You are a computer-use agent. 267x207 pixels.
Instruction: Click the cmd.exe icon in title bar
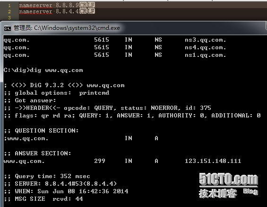(8, 28)
